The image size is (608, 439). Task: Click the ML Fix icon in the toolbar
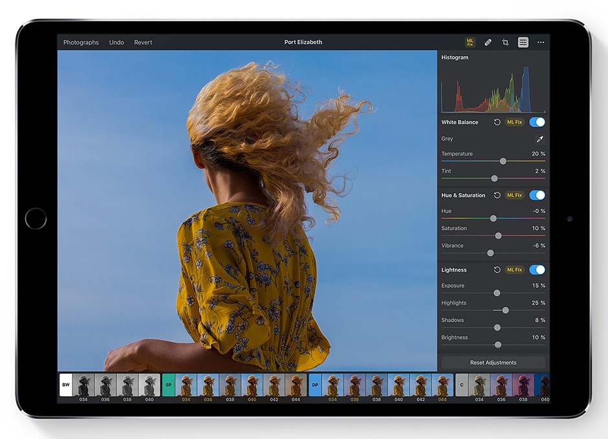point(470,42)
